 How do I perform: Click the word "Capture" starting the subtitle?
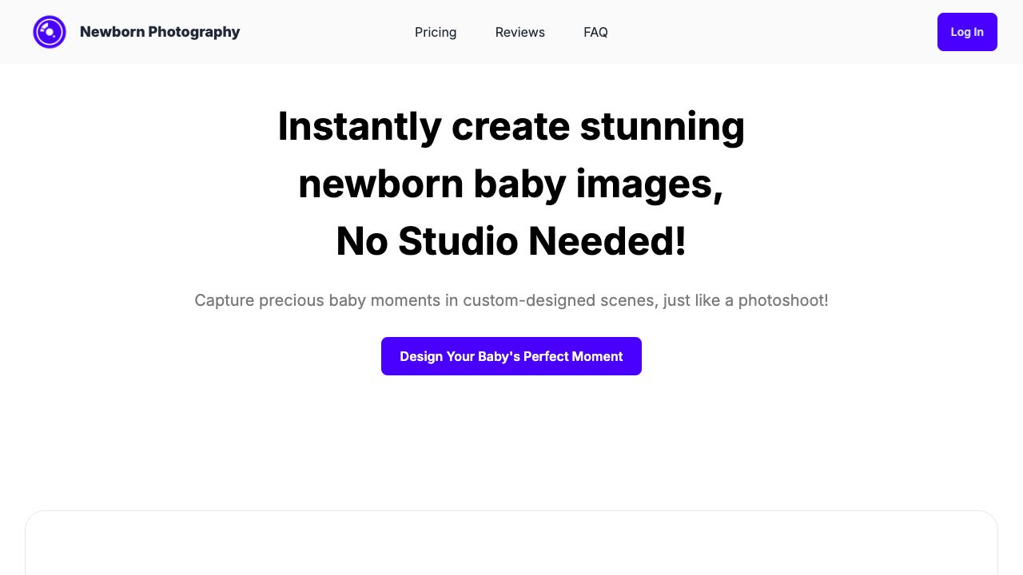point(225,300)
